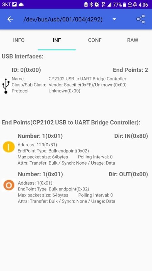This screenshot has width=152, height=271.
Task: Tap the cloud icon in status bar
Action: (21, 4)
